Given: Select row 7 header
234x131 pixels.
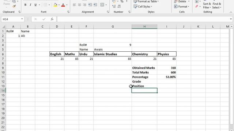Looking at the screenshot, I should point(3,59).
